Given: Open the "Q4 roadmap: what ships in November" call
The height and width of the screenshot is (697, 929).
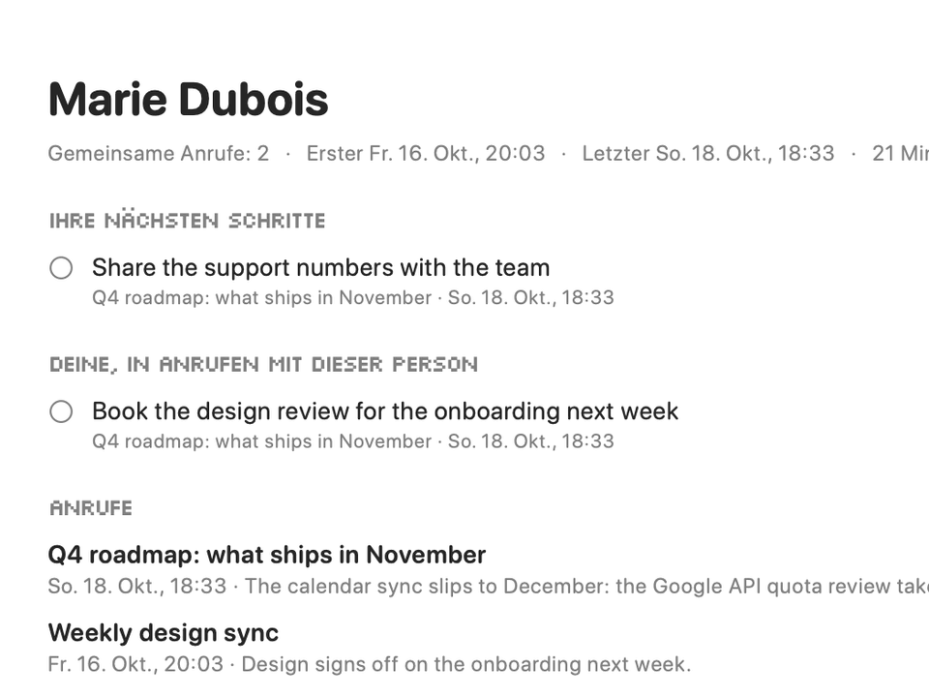Looking at the screenshot, I should [x=267, y=555].
